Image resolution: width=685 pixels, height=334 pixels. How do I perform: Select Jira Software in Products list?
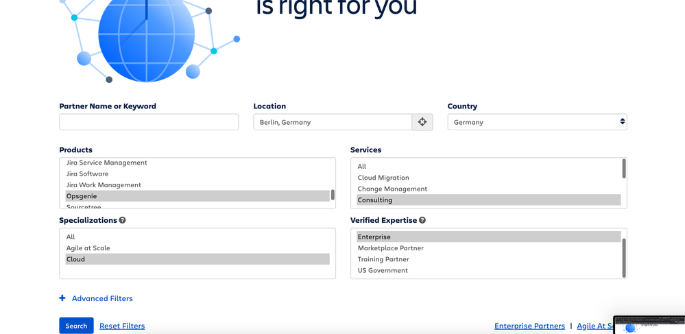(197, 174)
